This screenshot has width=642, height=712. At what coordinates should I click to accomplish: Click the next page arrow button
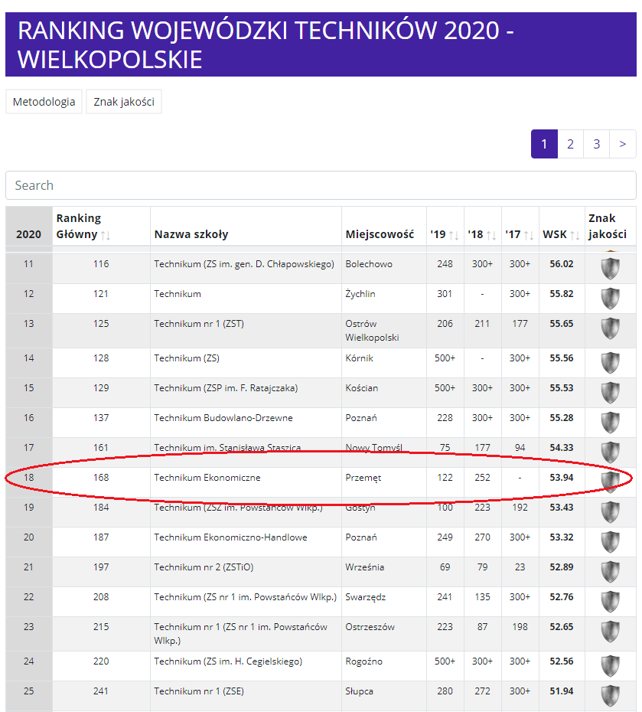click(x=623, y=144)
